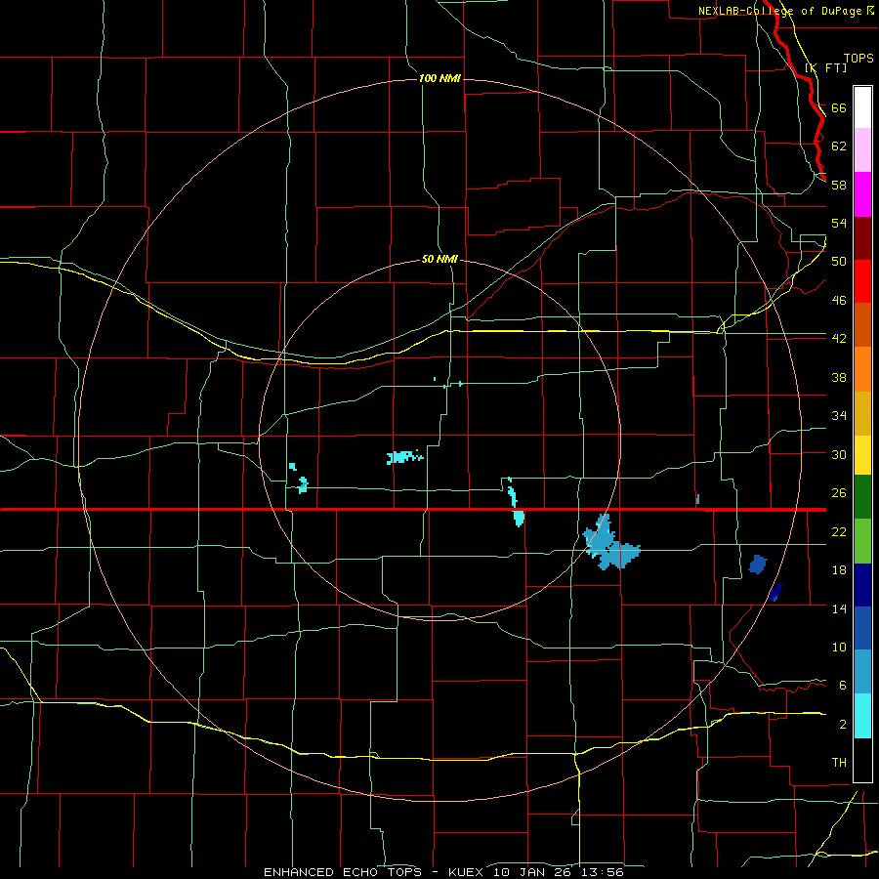Viewport: 879px width, 879px height.
Task: Pick the yellow legend color block
Action: pyautogui.click(x=862, y=455)
